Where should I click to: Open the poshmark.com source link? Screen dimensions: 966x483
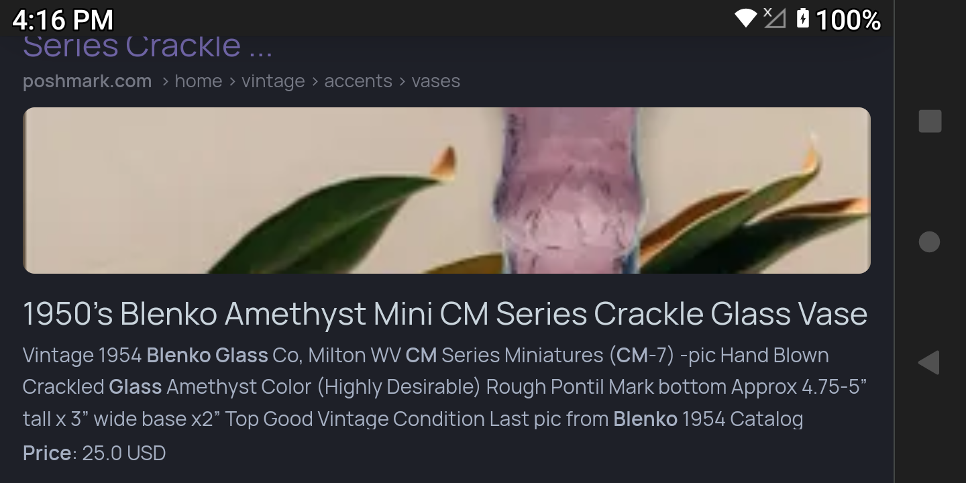[87, 81]
